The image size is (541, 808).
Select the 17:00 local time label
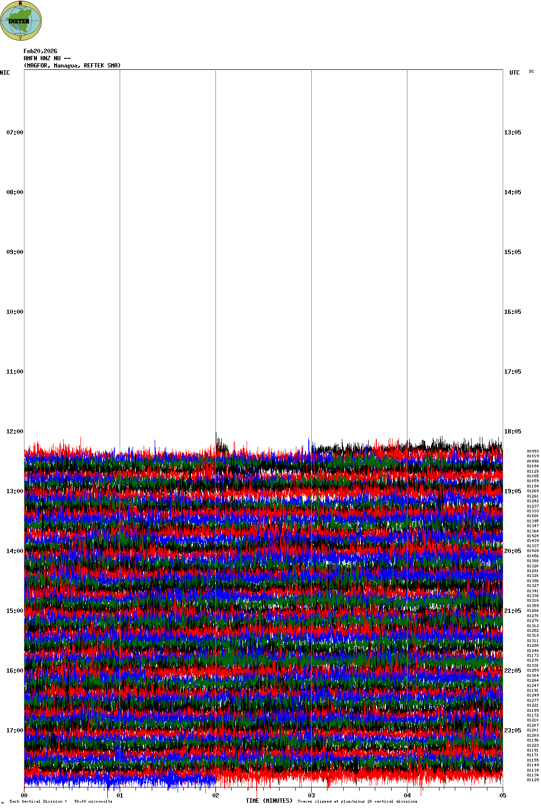point(14,731)
